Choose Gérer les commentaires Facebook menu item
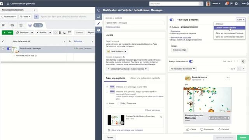The image size is (249, 140). tap(230, 33)
